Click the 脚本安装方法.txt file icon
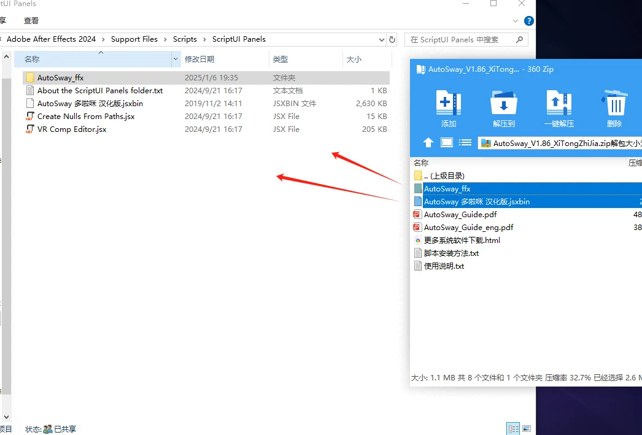The height and width of the screenshot is (435, 642). pyautogui.click(x=417, y=253)
